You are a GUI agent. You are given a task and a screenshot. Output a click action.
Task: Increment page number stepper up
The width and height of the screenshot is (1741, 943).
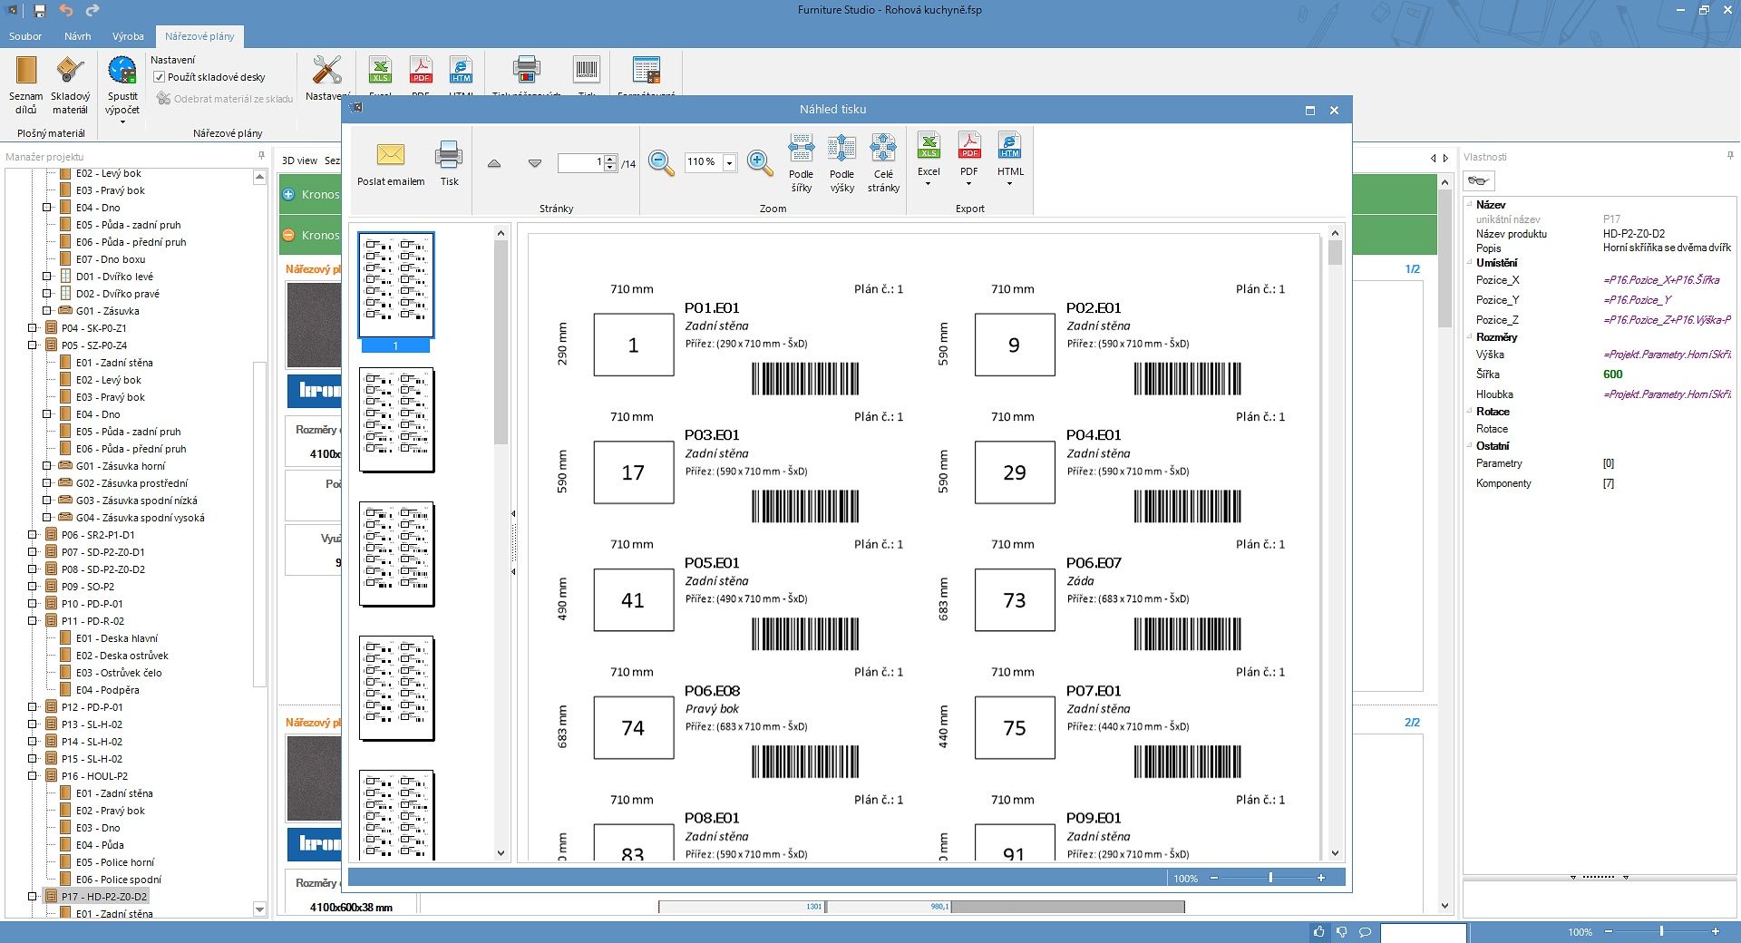click(611, 159)
